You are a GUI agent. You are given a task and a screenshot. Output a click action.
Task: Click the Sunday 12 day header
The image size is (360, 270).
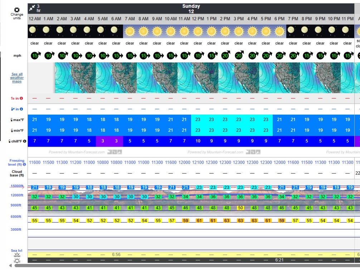[x=191, y=9]
